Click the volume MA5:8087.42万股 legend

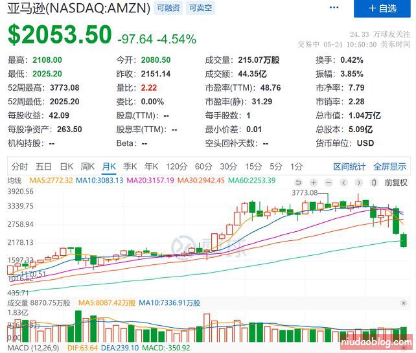click(x=107, y=303)
